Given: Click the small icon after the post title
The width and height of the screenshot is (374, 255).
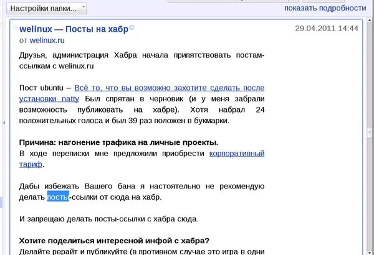Looking at the screenshot, I should click(x=132, y=27).
